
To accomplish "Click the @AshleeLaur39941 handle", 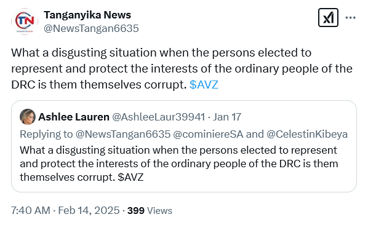I will click(159, 117).
